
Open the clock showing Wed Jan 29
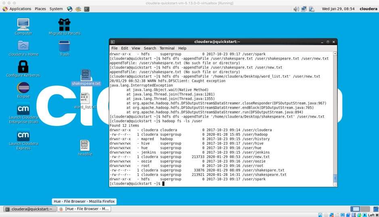[x=338, y=9]
